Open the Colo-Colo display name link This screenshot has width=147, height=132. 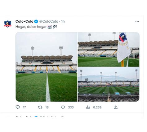pyautogui.click(x=24, y=21)
